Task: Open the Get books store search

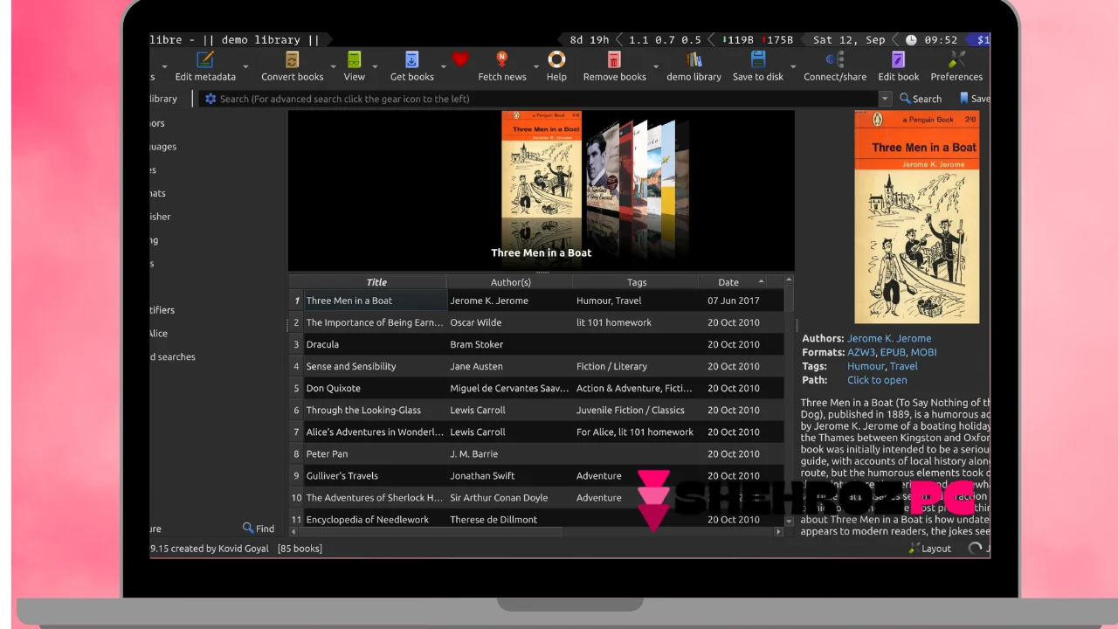Action: tap(412, 66)
